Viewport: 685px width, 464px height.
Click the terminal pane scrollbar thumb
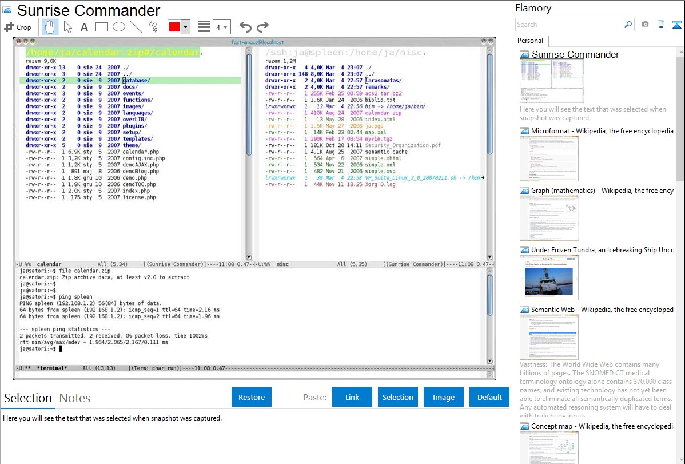489,295
